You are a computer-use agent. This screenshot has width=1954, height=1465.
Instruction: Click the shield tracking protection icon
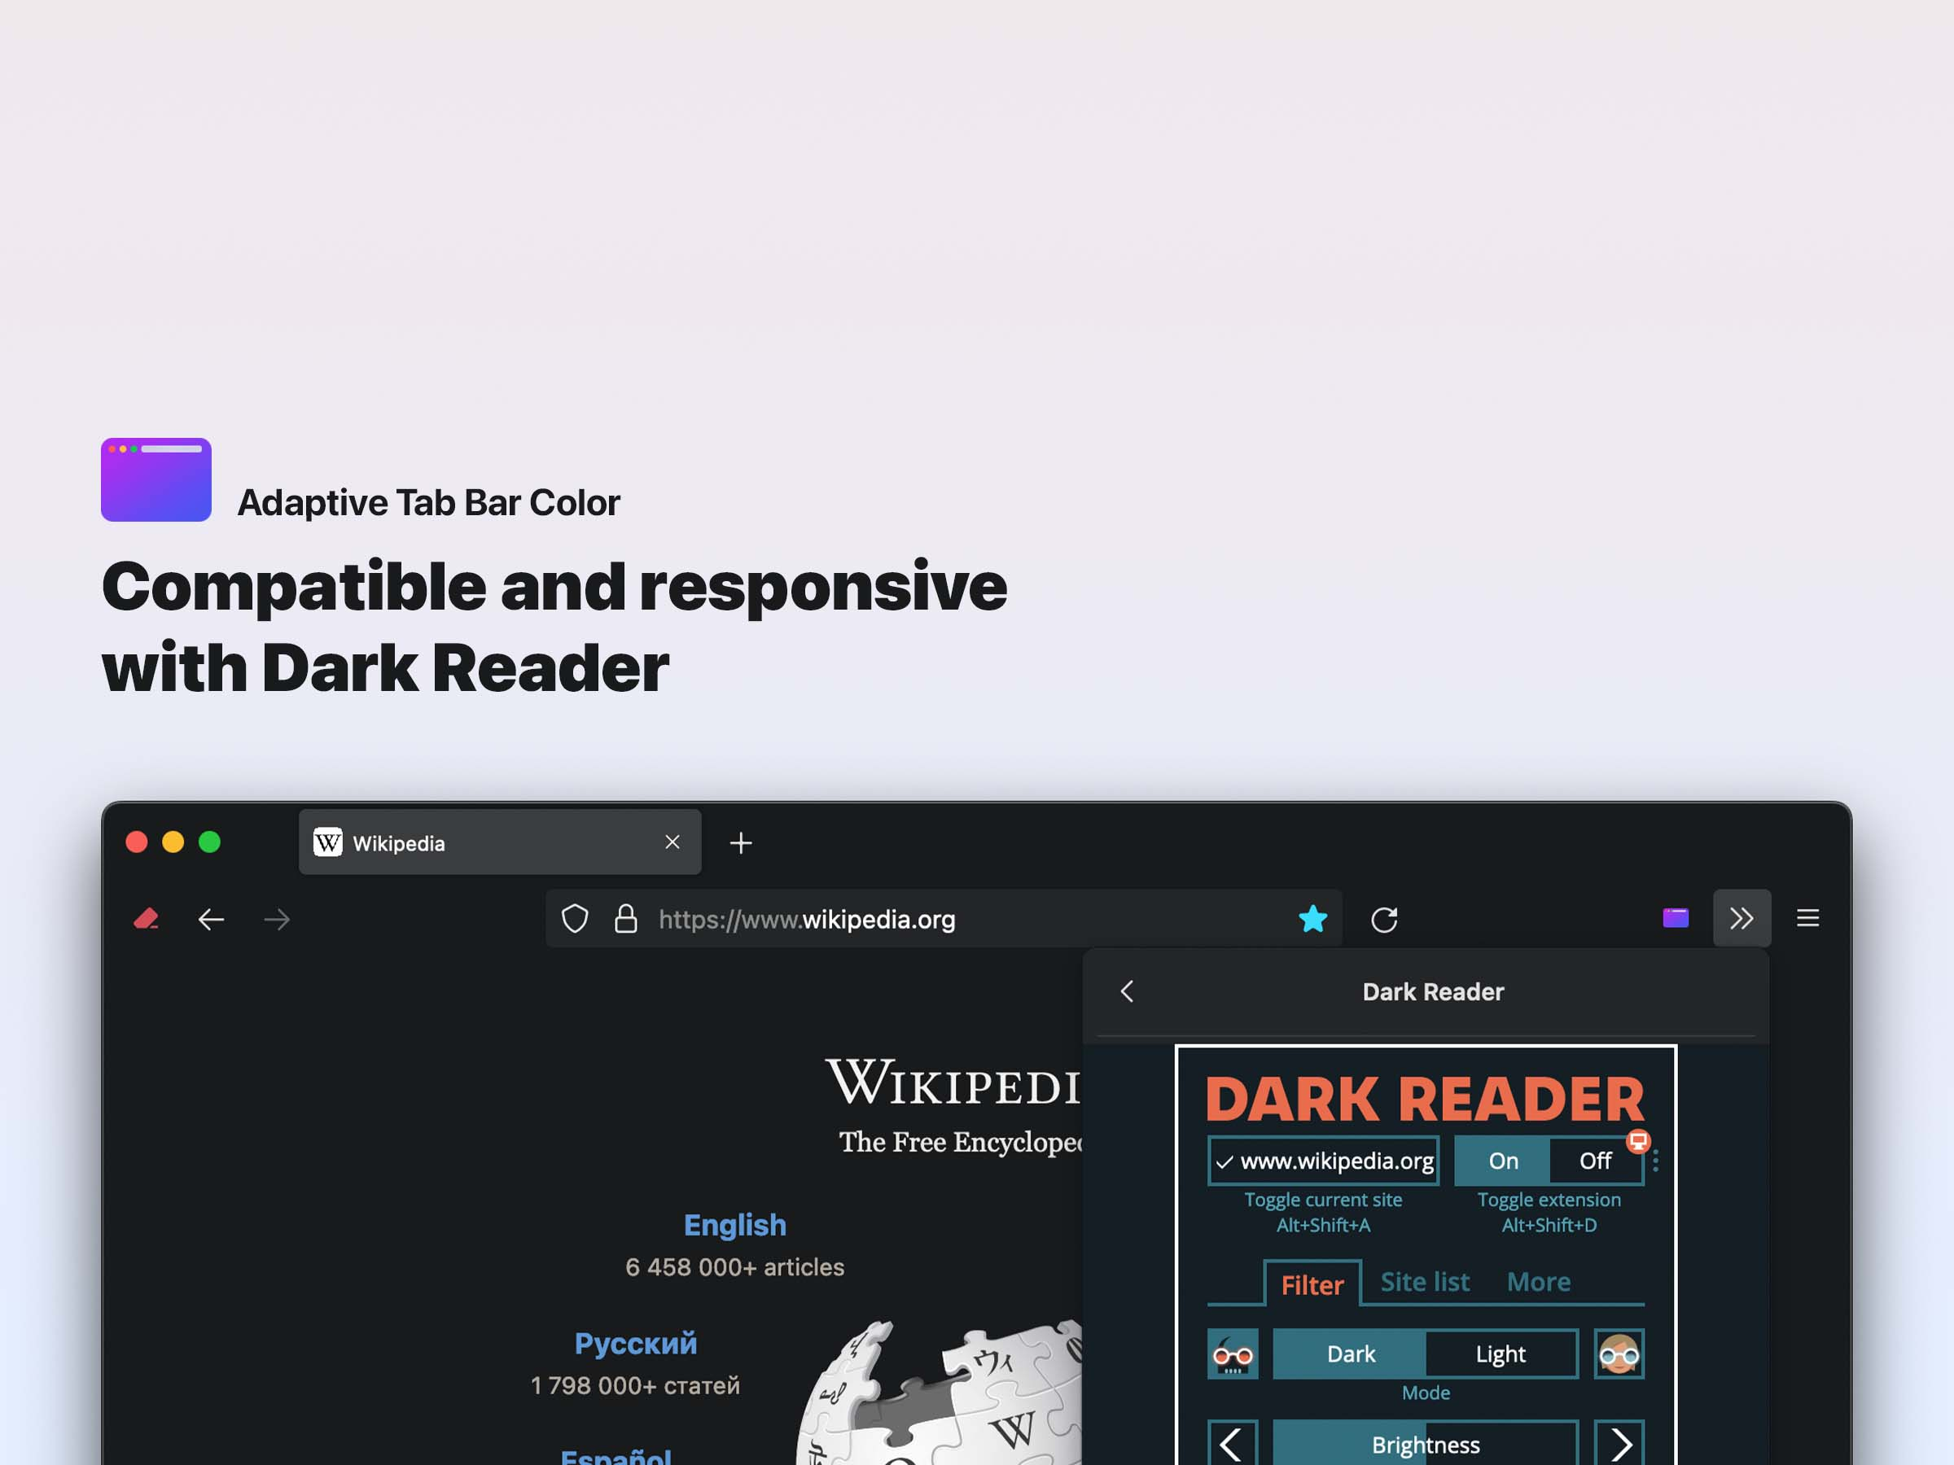(575, 919)
